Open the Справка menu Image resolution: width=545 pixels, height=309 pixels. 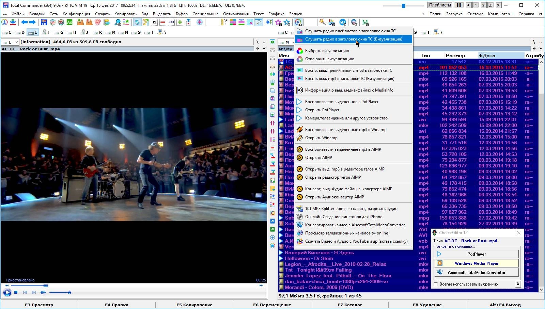526,14
